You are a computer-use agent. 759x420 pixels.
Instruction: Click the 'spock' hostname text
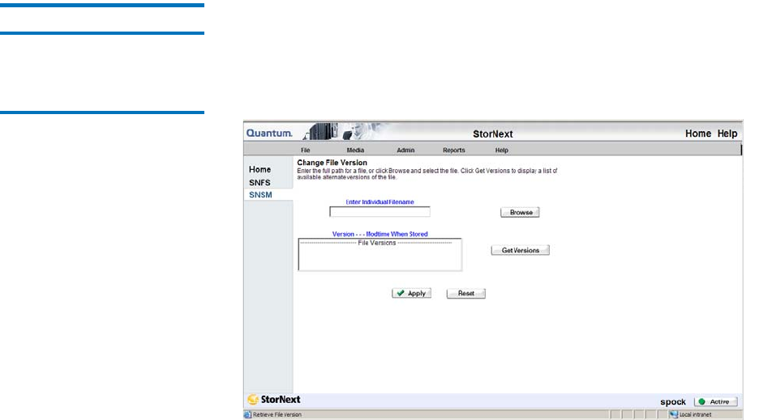coord(673,402)
